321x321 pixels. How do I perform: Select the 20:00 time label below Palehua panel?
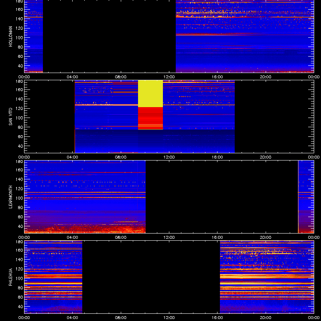(x=266, y=318)
